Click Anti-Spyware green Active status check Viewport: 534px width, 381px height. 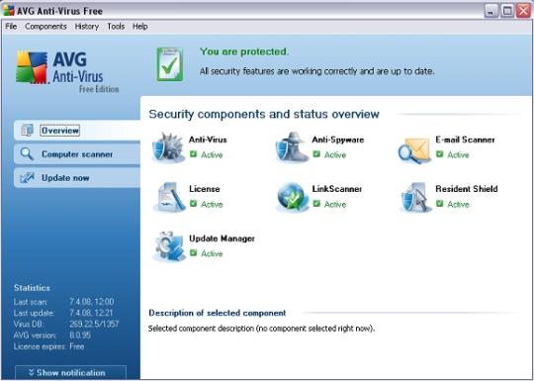[316, 154]
